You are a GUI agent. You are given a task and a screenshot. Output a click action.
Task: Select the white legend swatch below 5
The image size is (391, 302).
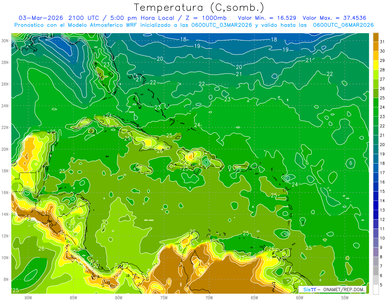376,290
